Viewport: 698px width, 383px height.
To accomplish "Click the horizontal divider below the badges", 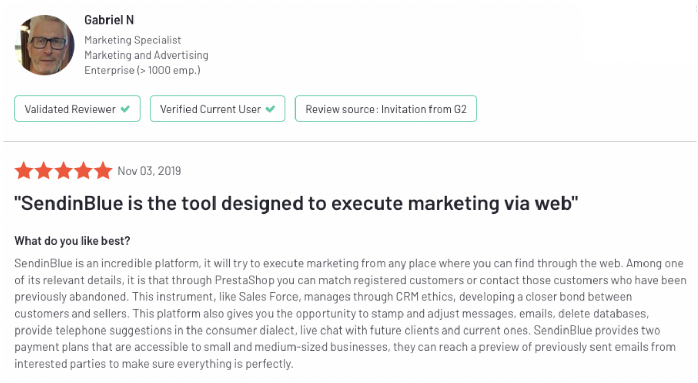I will (x=350, y=141).
